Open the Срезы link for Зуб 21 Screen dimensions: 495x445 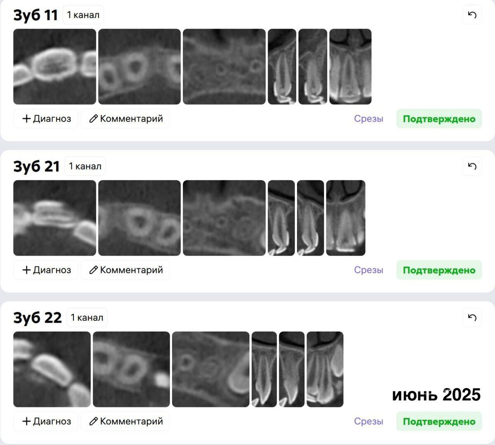[368, 270]
